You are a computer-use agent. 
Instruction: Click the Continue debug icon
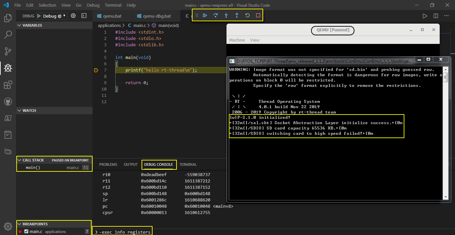(205, 15)
